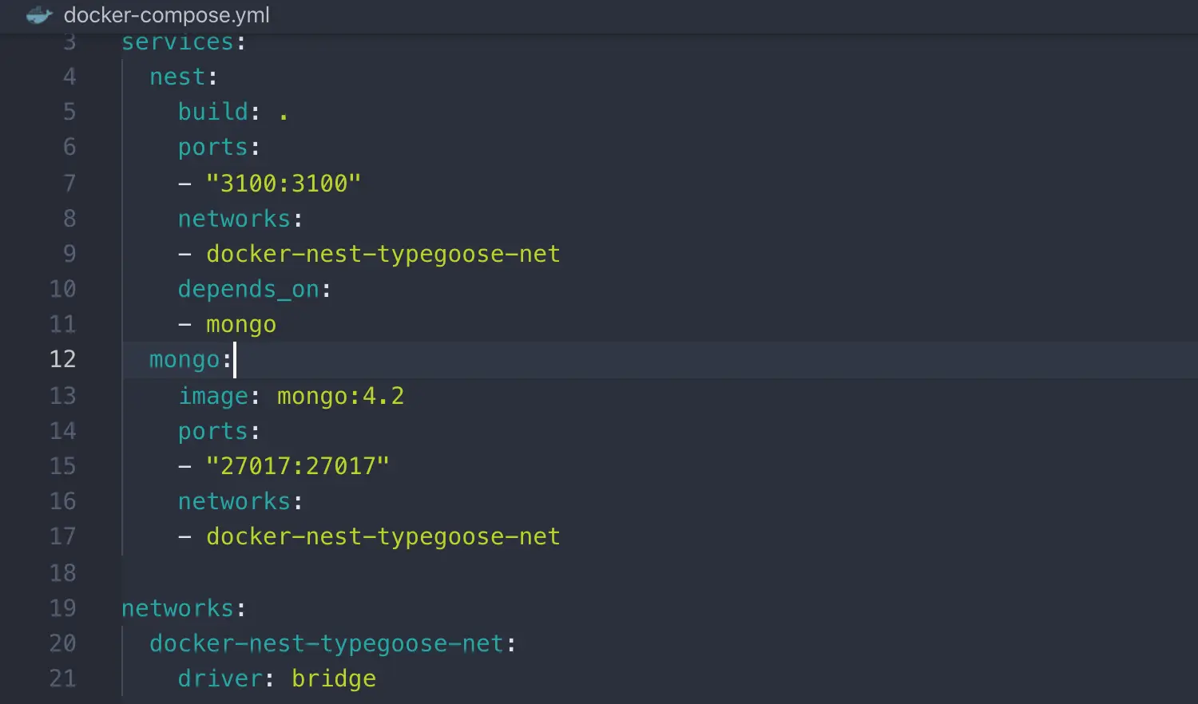
Task: Click line number 21 in gutter
Action: [x=63, y=678]
